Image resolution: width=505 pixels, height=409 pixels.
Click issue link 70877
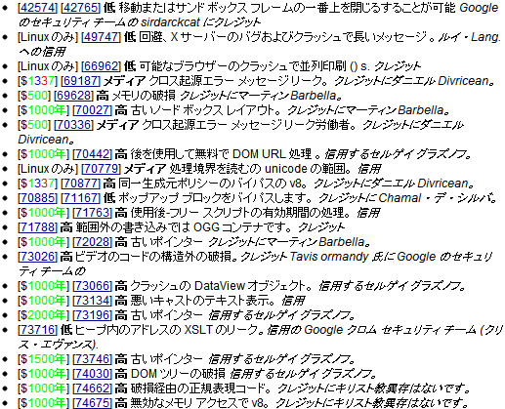pyautogui.click(x=80, y=184)
